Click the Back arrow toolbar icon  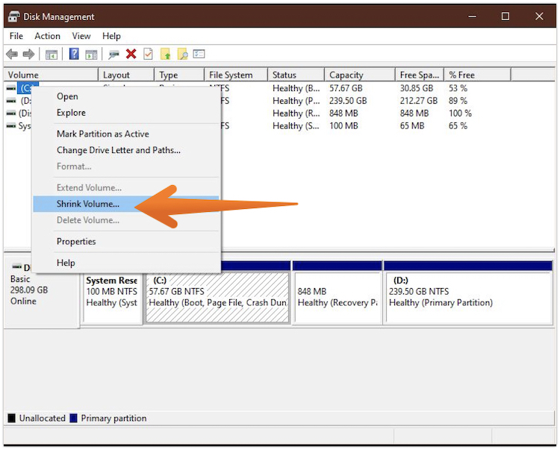[x=12, y=54]
